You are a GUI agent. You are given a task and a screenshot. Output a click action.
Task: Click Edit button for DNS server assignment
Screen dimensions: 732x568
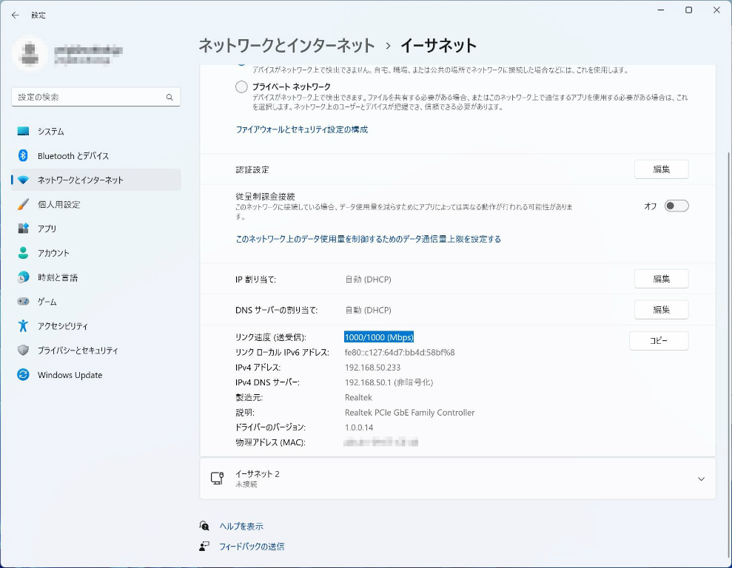661,310
